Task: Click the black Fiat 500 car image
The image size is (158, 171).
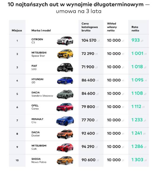Action: click(65, 67)
